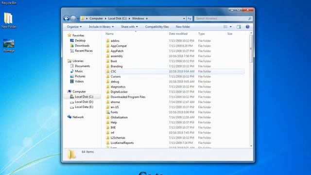
Task: Click the search magnifier icon
Action: tap(250, 18)
